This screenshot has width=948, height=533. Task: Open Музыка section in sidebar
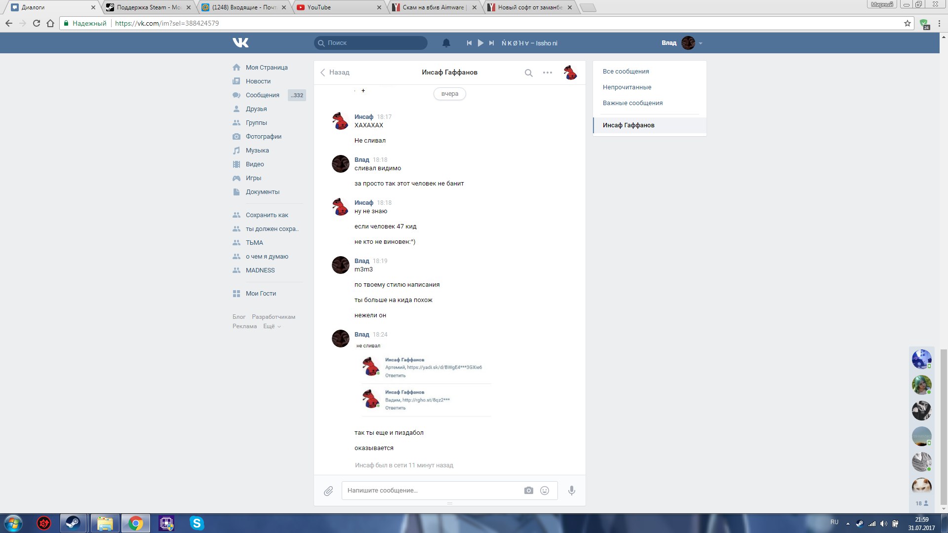257,151
